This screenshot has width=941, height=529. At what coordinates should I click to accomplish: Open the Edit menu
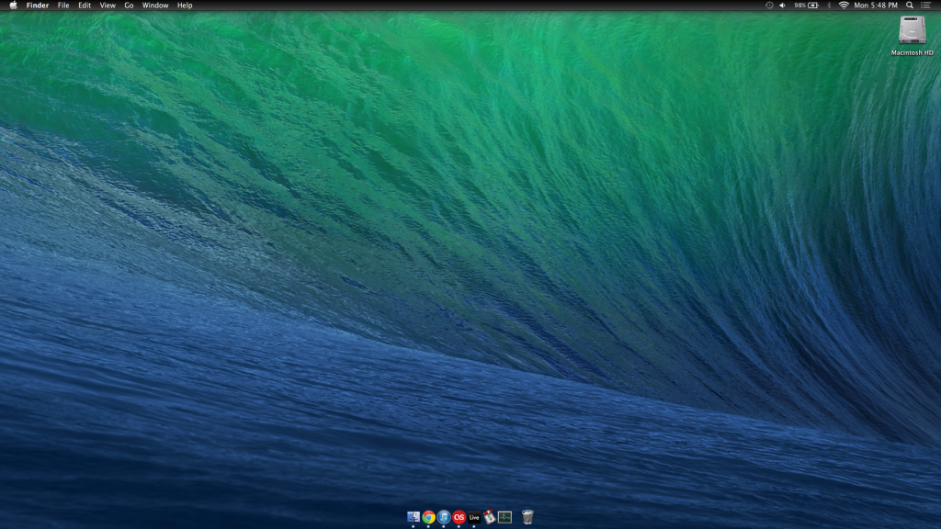(85, 6)
